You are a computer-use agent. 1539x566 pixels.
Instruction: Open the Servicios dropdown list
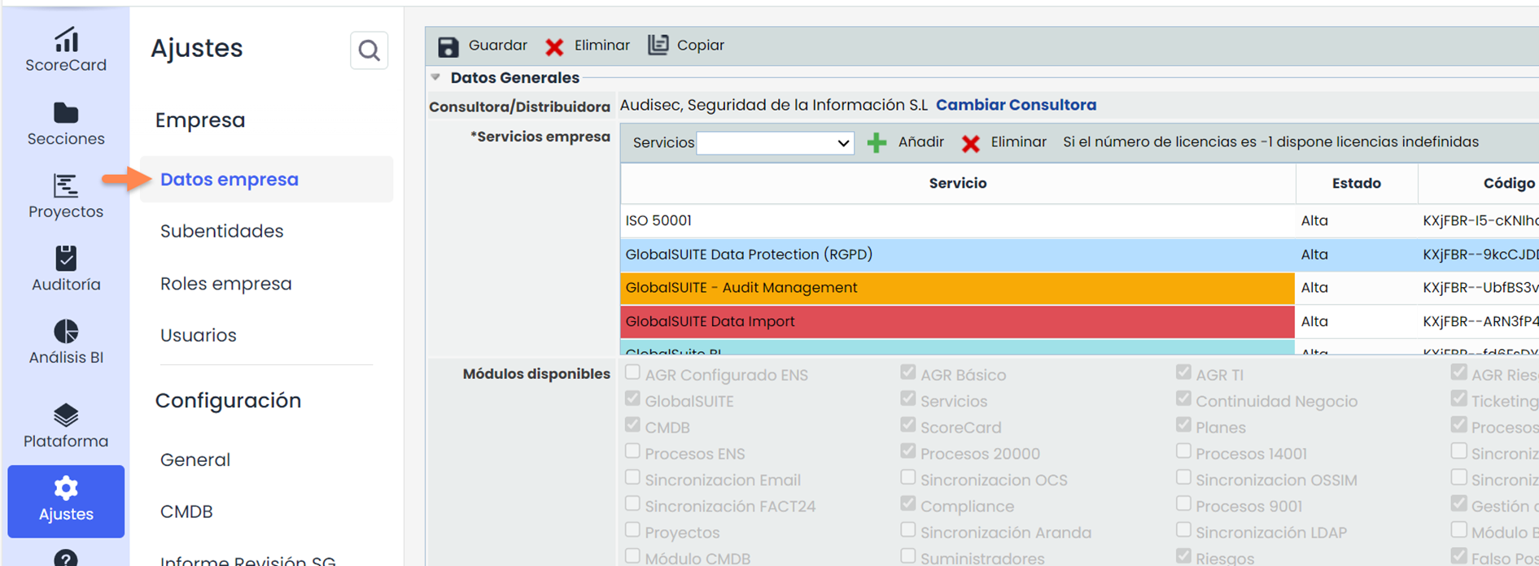[775, 143]
